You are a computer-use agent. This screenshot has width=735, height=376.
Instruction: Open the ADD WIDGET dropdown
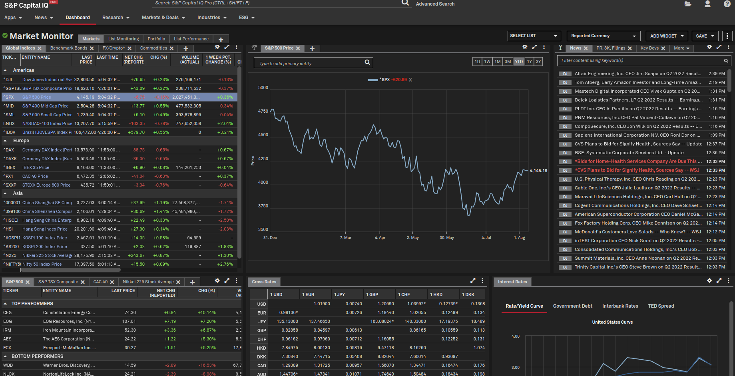tap(667, 36)
